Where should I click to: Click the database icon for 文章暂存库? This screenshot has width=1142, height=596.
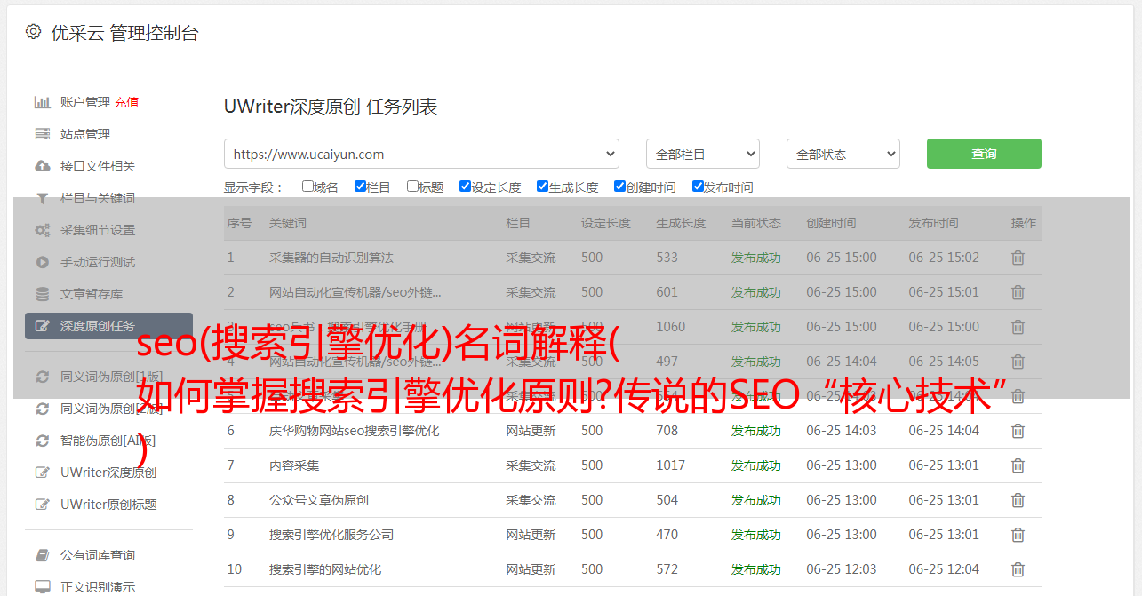tap(42, 294)
